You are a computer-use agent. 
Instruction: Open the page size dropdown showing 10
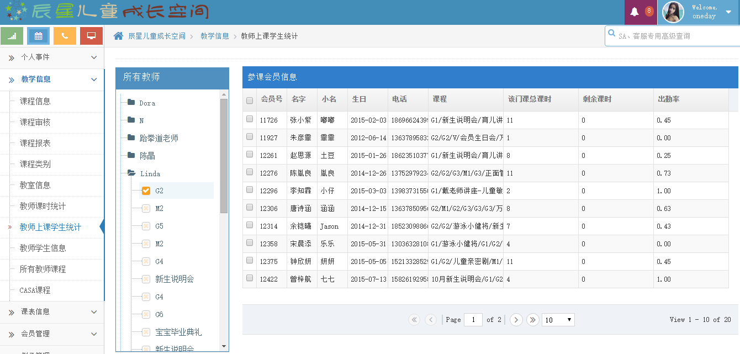558,319
